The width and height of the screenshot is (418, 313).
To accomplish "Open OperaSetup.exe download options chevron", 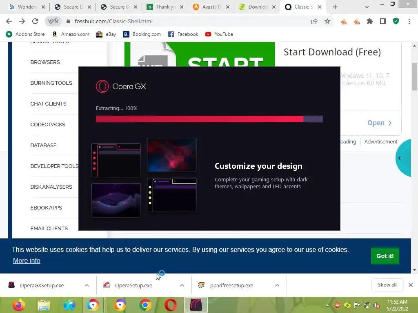I will click(x=182, y=285).
